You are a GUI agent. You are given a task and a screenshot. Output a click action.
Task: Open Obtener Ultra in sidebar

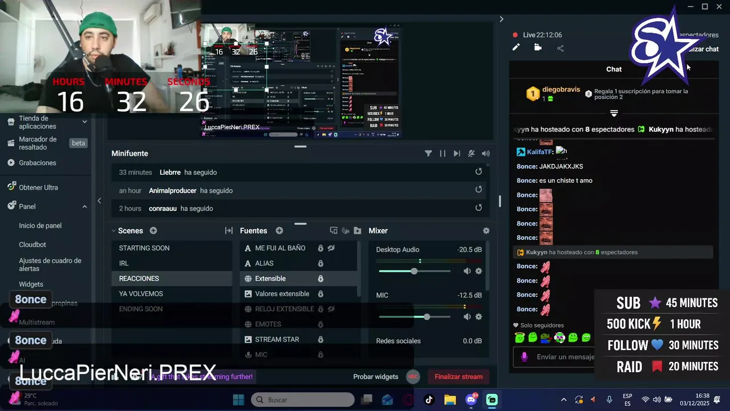click(38, 187)
